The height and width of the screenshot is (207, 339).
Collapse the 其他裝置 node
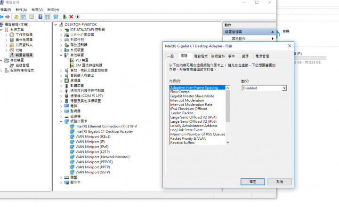[61, 56]
